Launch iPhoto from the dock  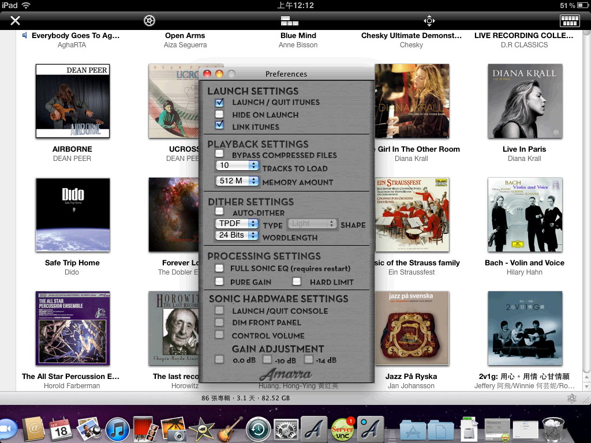tap(173, 429)
